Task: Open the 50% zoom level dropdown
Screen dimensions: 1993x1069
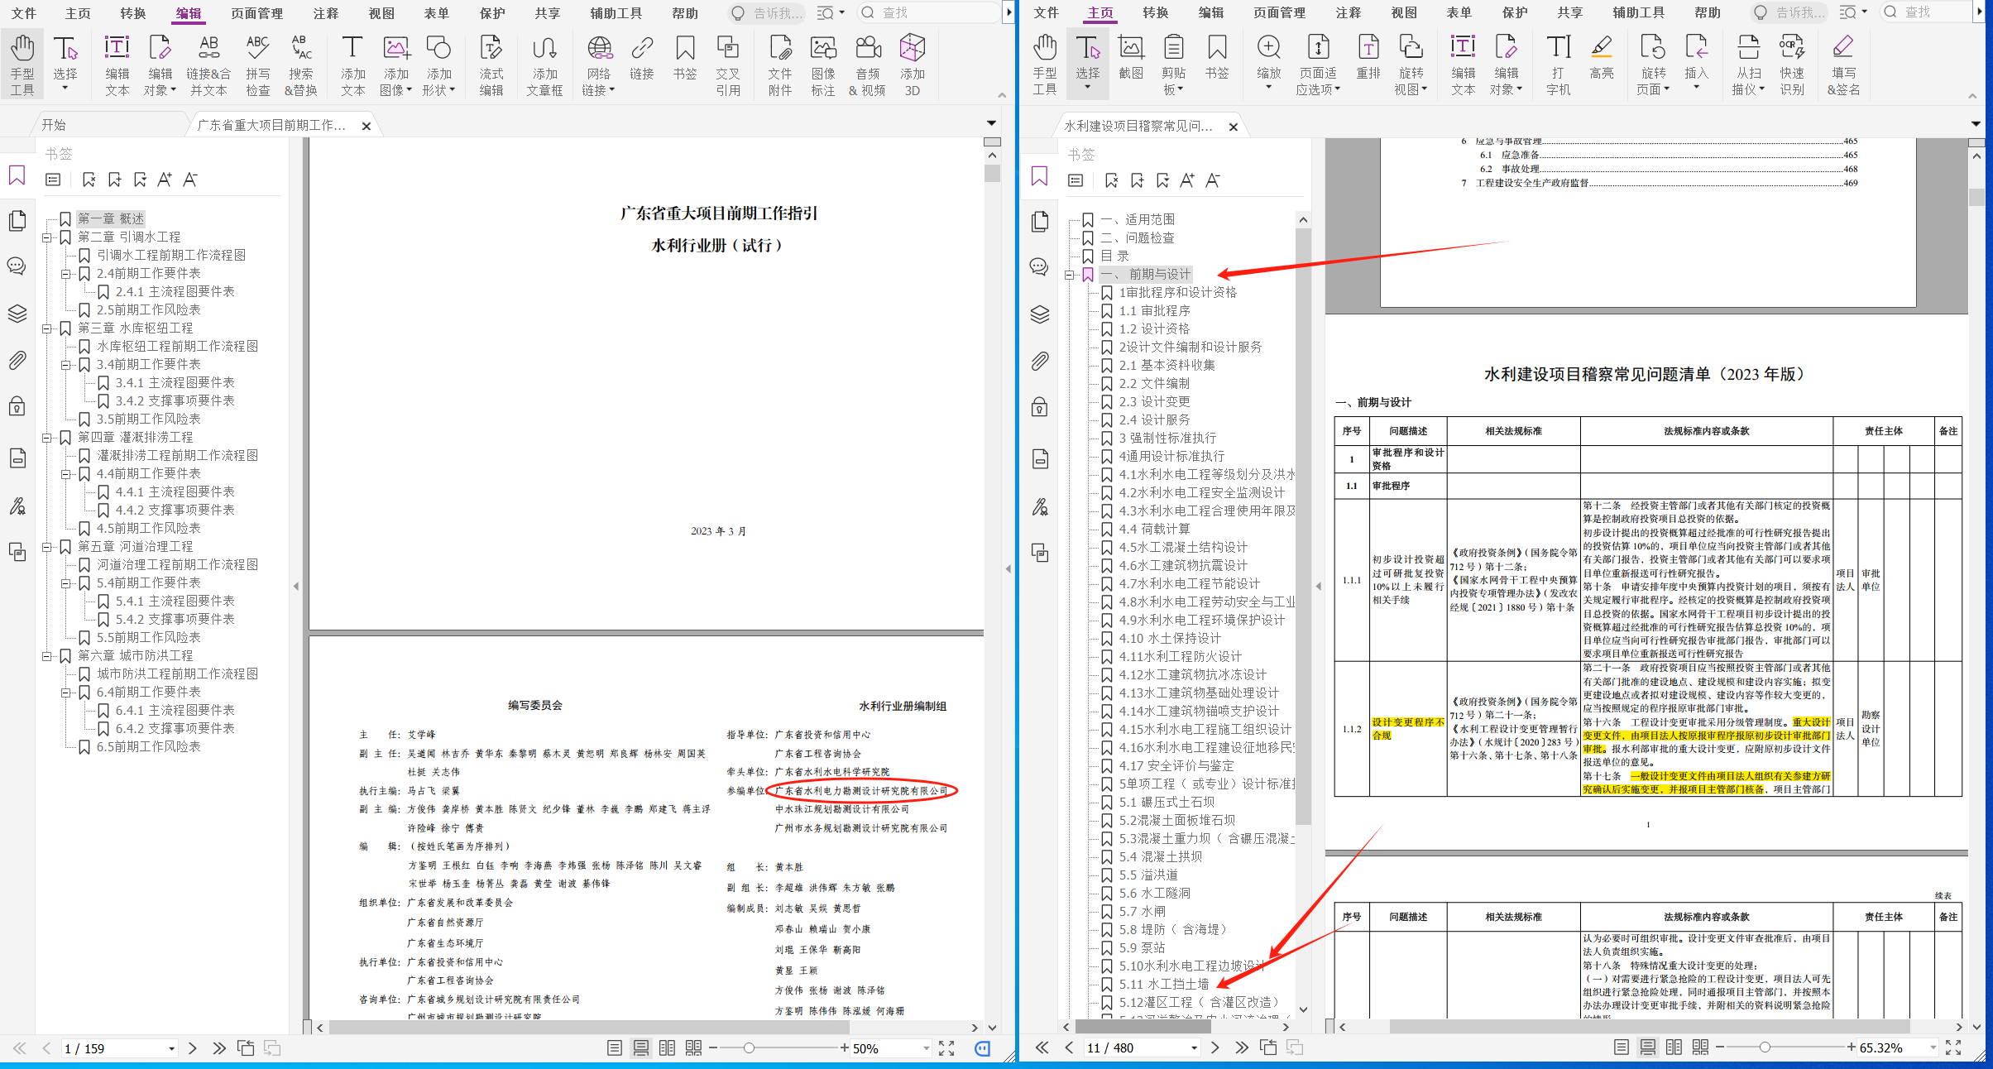Action: (927, 1048)
